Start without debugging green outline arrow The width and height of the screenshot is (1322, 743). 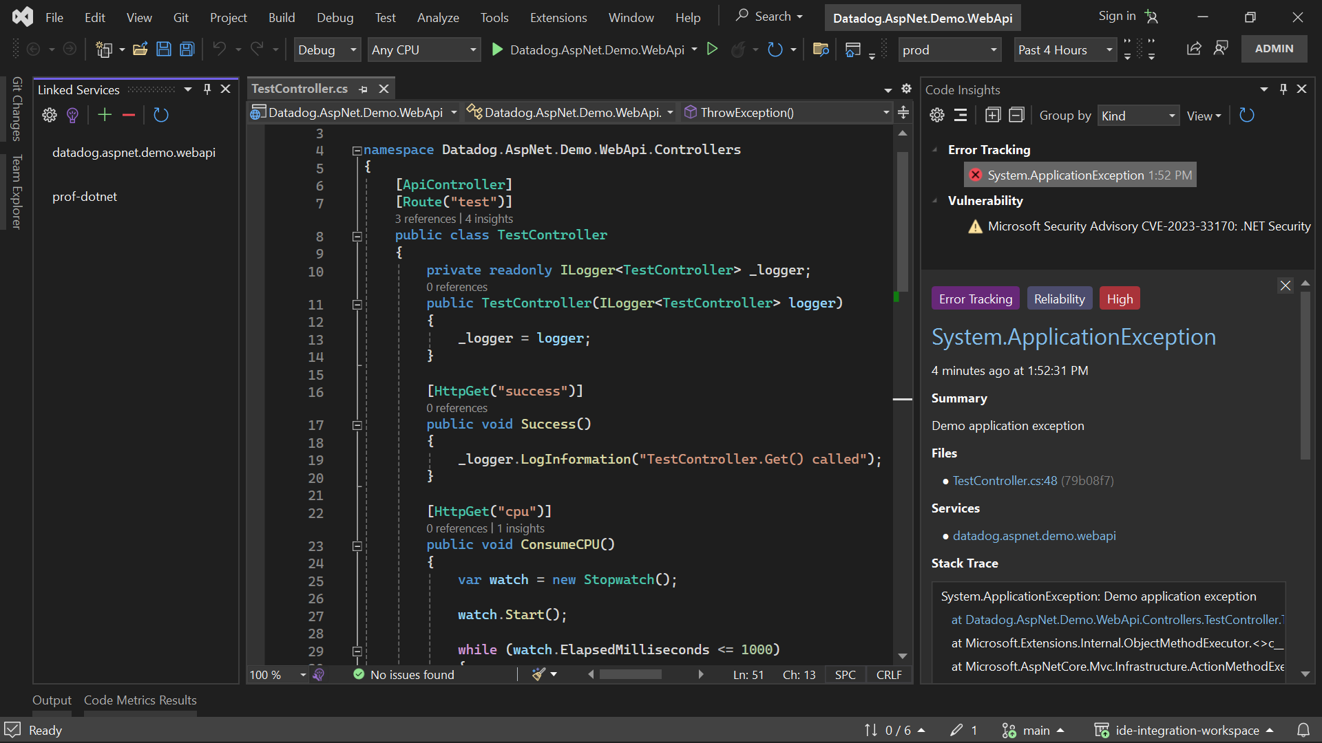(713, 49)
